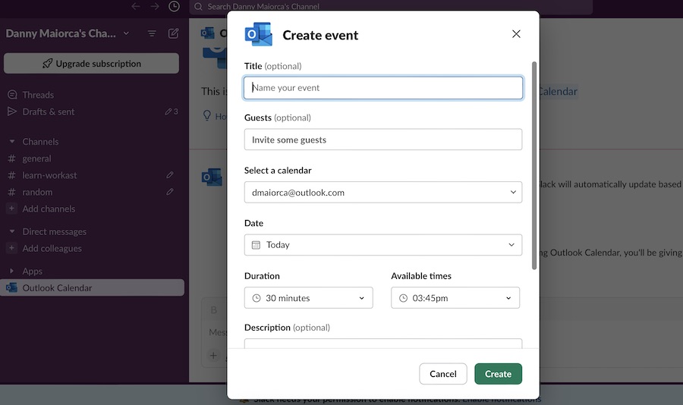This screenshot has width=683, height=405.
Task: Open Threads in the sidebar
Action: pos(38,95)
